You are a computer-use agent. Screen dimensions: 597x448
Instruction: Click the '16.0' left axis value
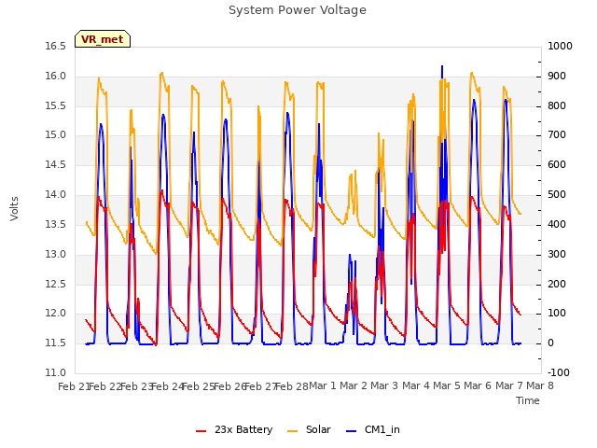tap(56, 77)
